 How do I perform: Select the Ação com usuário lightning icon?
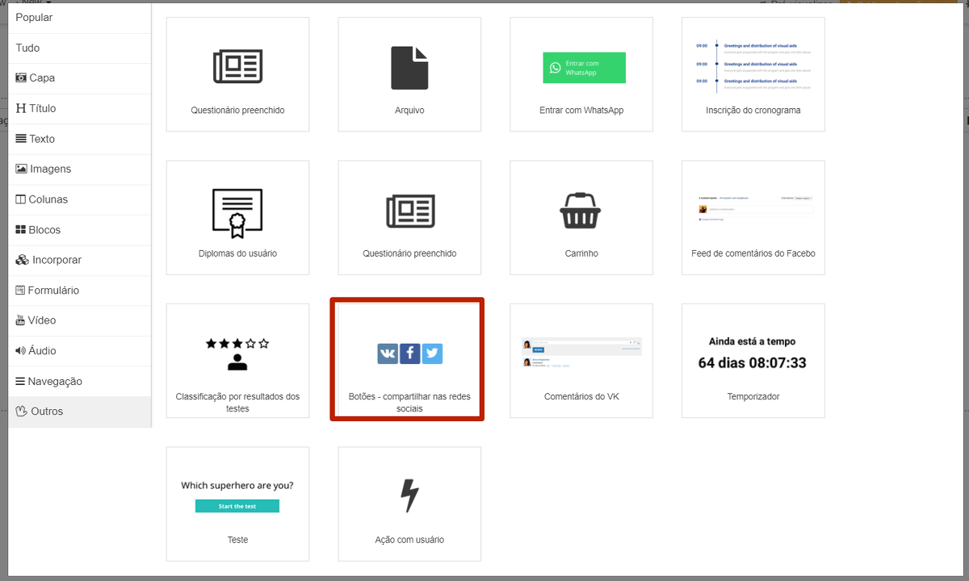coord(409,495)
